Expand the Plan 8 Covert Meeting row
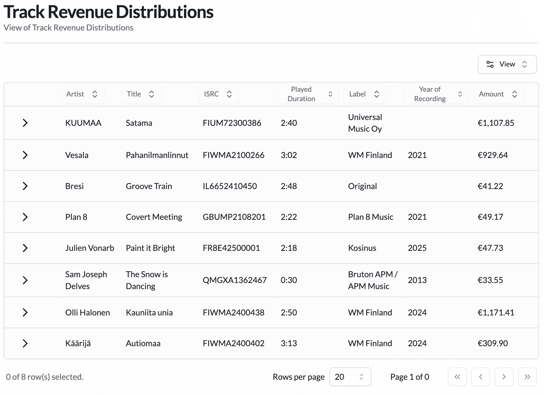 pos(25,217)
